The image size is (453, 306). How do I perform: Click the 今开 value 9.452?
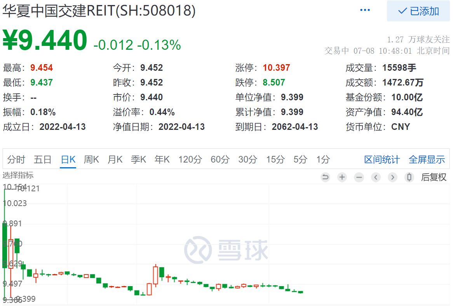[x=152, y=68]
